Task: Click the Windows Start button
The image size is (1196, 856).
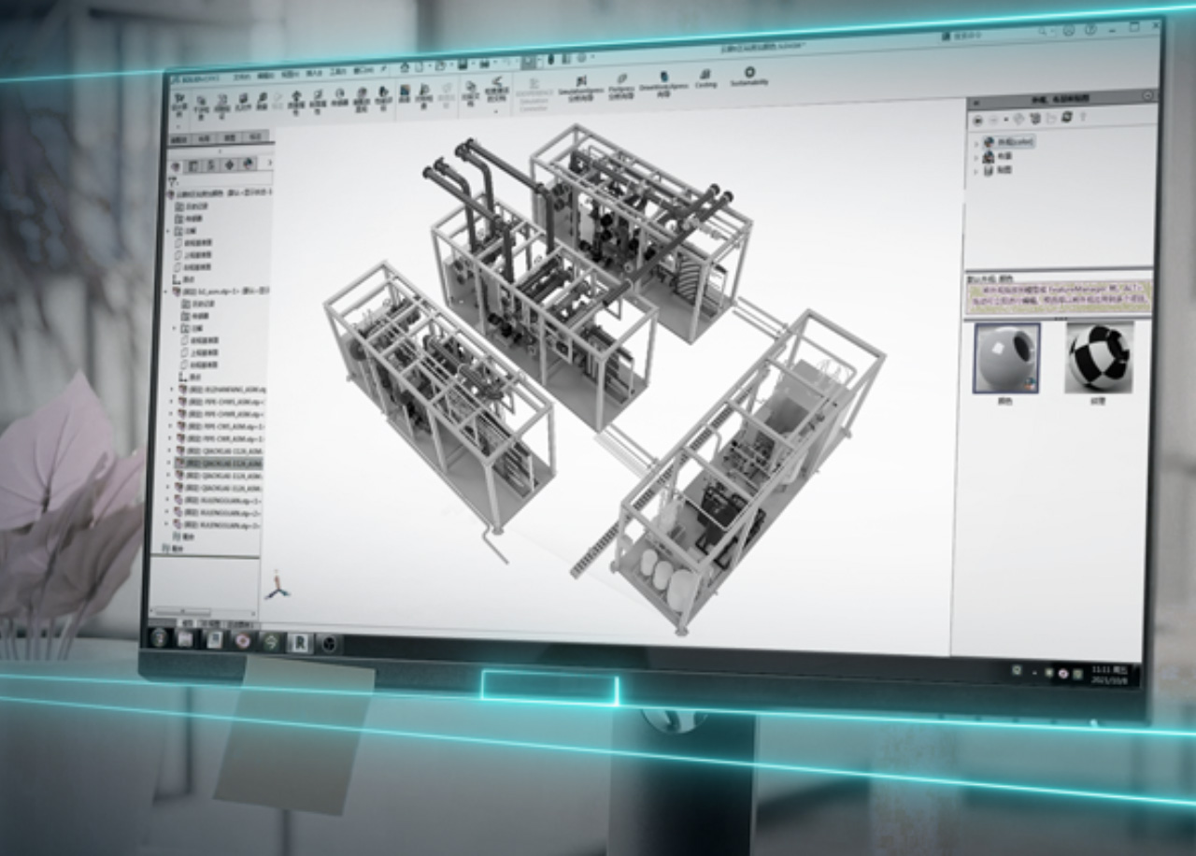Action: pos(160,637)
